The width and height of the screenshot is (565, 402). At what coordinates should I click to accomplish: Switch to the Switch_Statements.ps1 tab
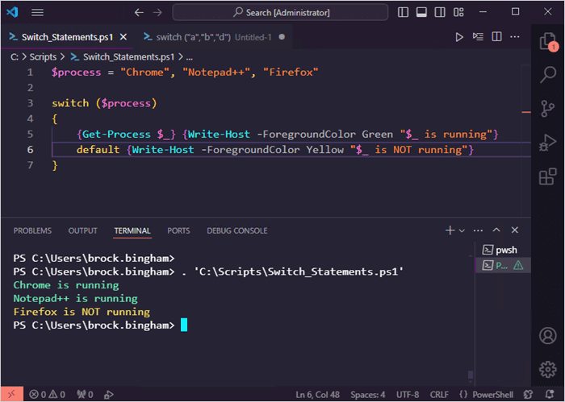pyautogui.click(x=67, y=37)
